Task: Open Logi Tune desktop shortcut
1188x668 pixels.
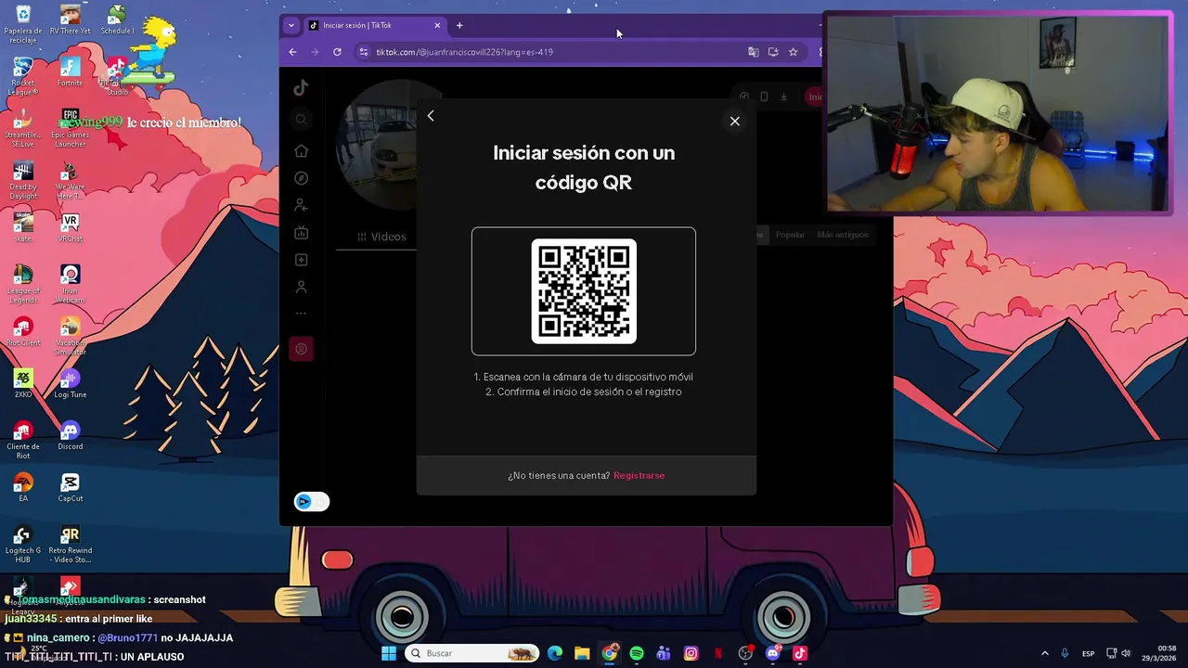Action: pos(71,384)
